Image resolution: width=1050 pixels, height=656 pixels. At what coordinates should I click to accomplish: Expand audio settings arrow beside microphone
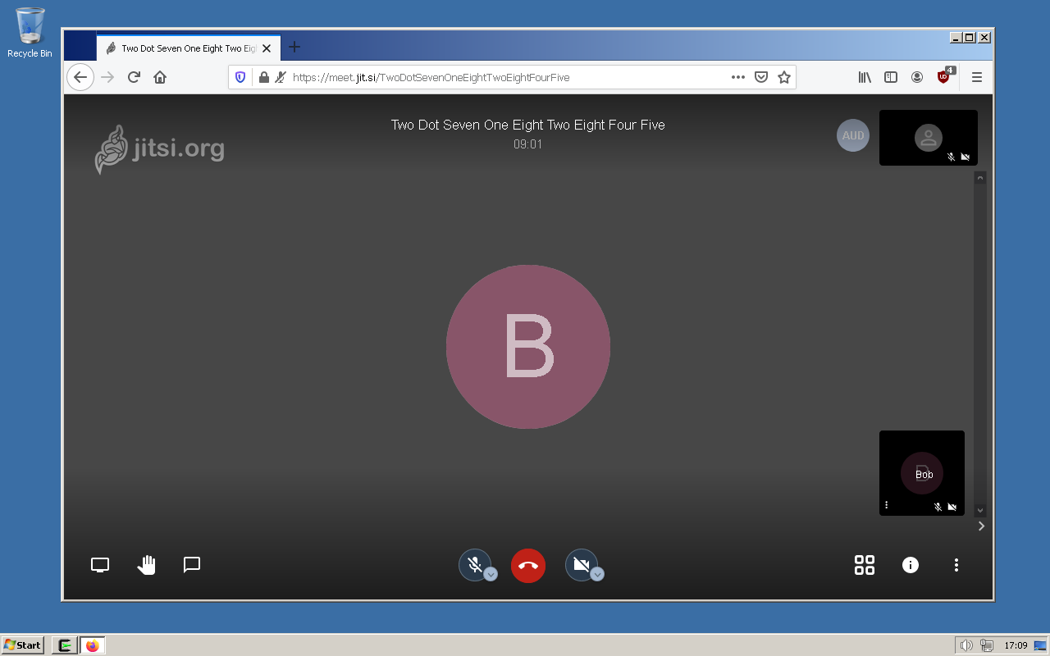[x=491, y=574]
